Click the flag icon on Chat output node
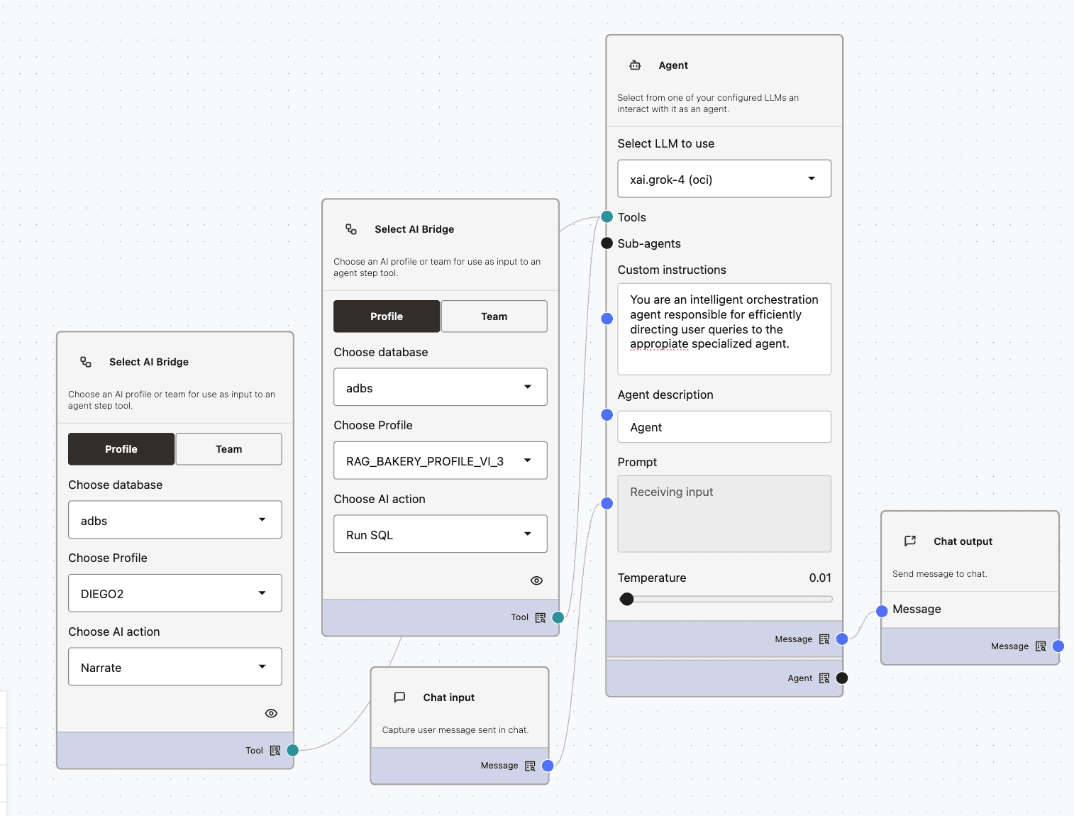Image resolution: width=1074 pixels, height=816 pixels. [x=910, y=541]
